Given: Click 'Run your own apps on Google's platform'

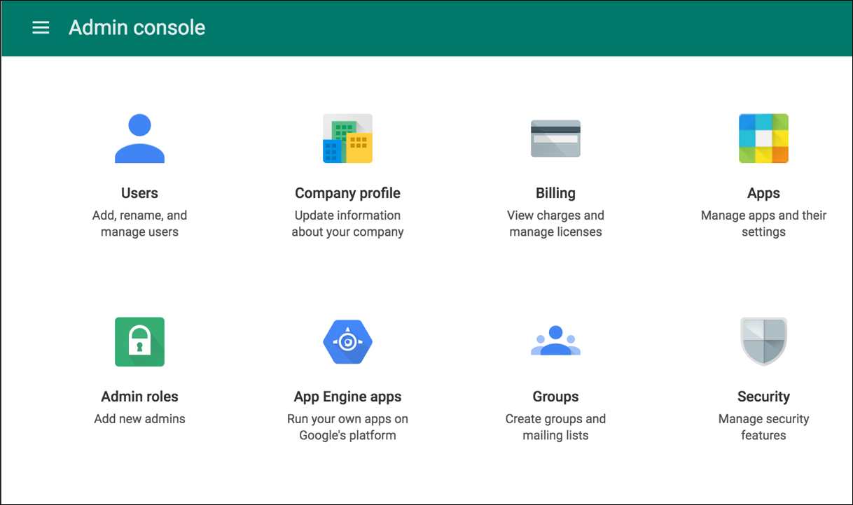Looking at the screenshot, I should 347,427.
